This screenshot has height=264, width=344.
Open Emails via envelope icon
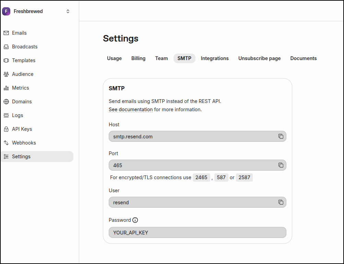click(x=6, y=33)
